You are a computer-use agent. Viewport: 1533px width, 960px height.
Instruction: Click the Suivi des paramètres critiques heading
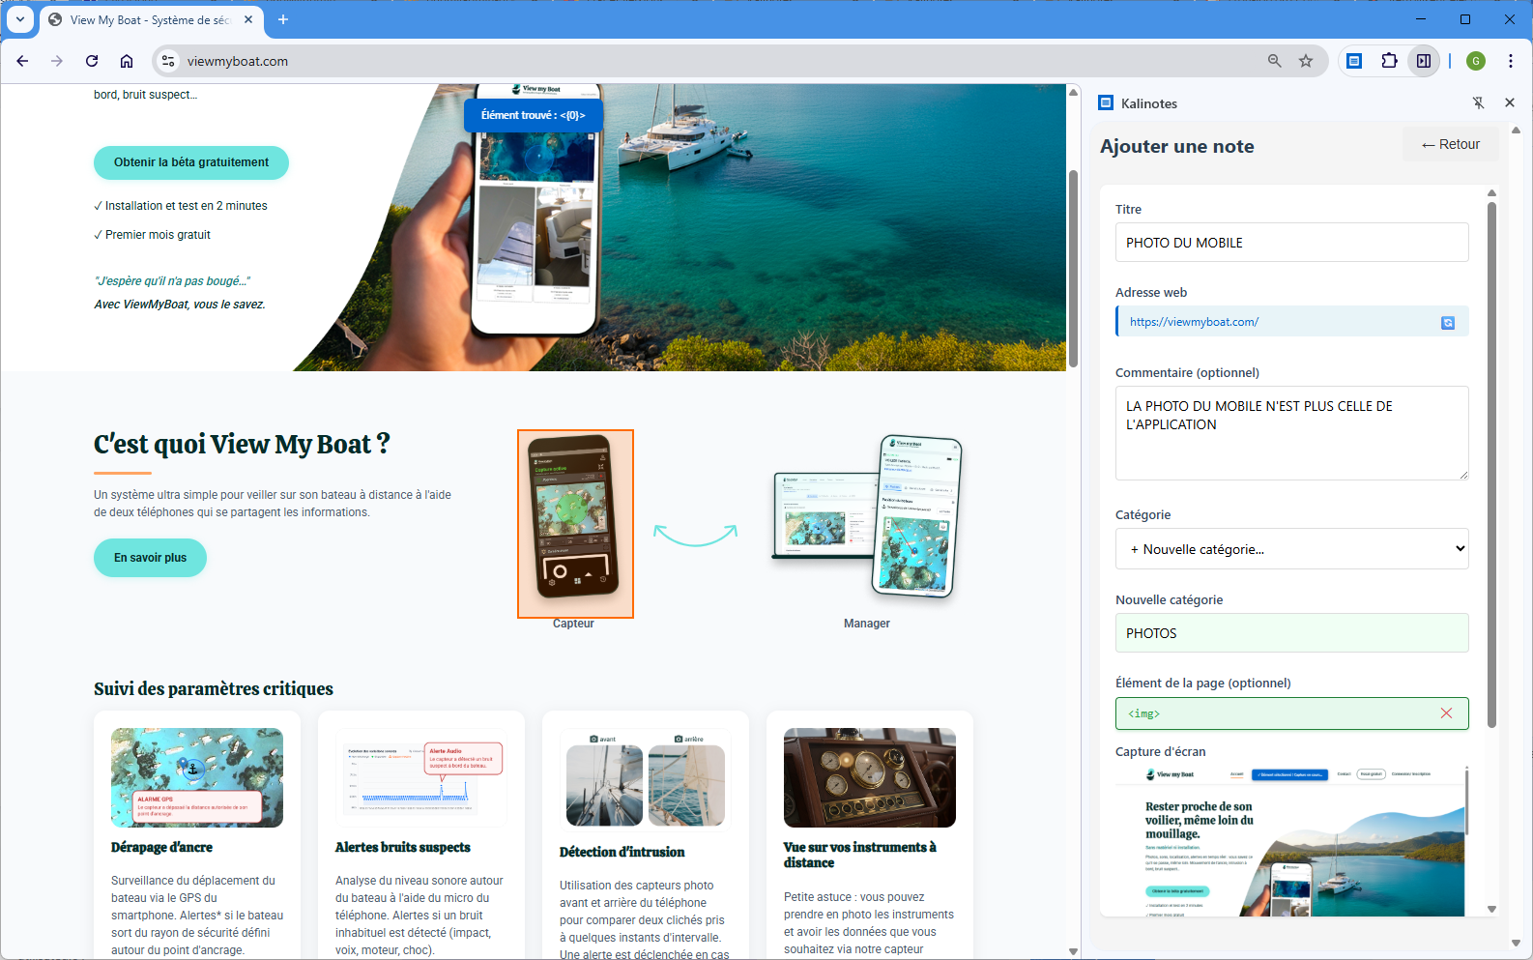[x=214, y=688]
